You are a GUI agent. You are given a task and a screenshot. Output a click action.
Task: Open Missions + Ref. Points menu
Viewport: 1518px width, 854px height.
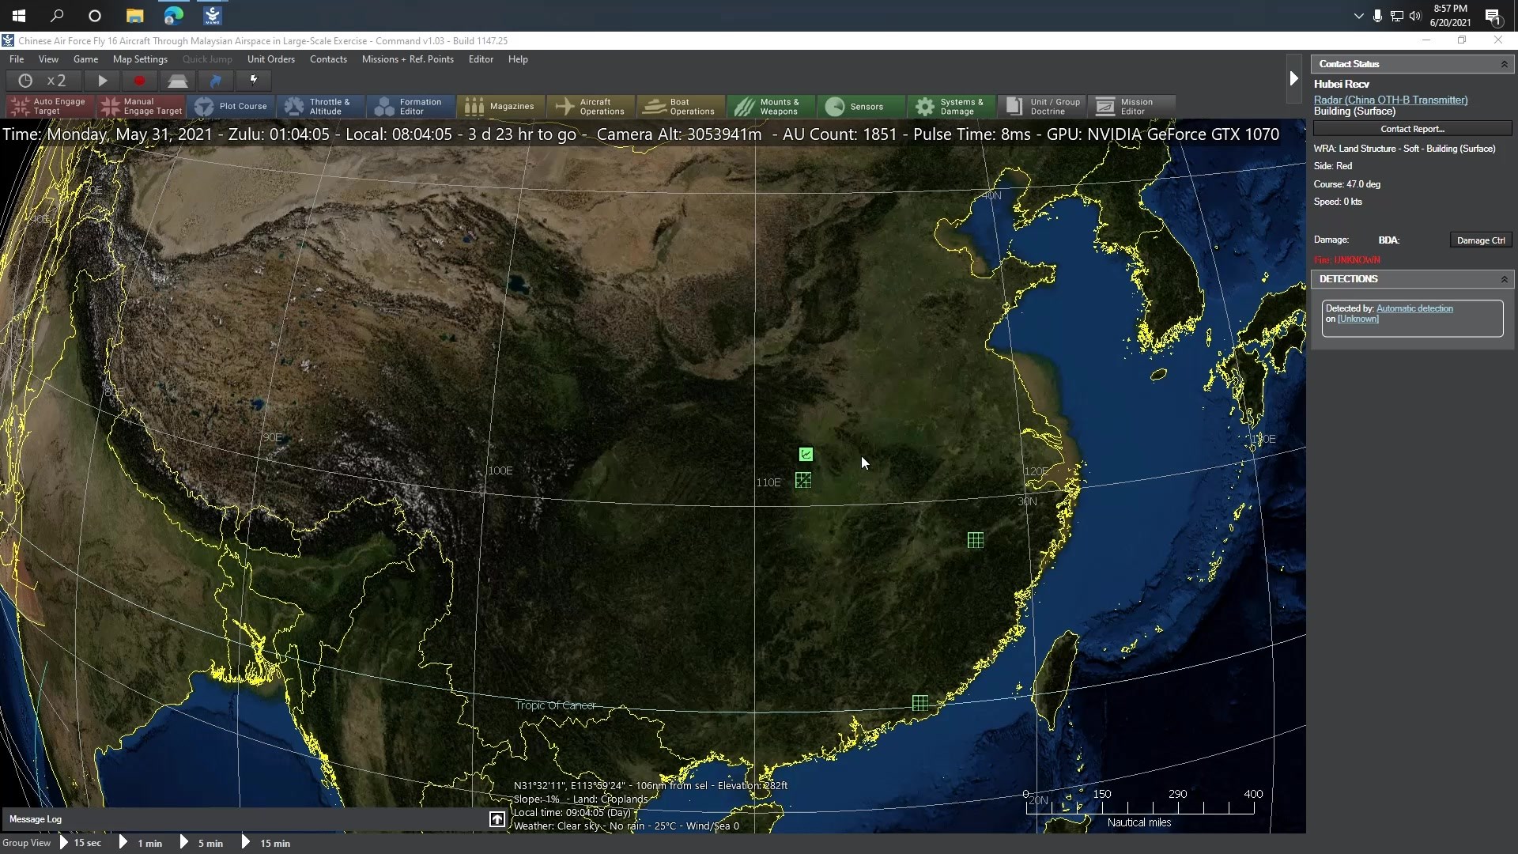[408, 59]
